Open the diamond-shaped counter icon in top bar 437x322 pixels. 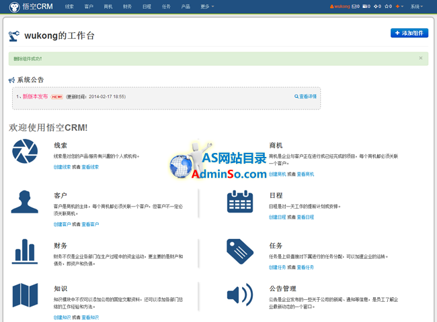pyautogui.click(x=377, y=7)
